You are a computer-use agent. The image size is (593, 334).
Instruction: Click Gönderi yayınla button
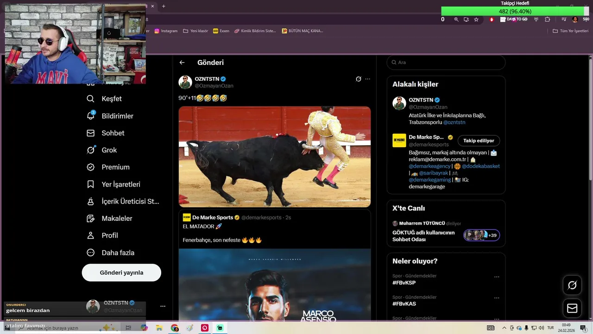[121, 273]
